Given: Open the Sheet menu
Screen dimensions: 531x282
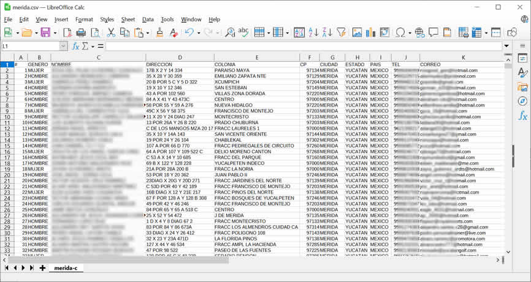Looking at the screenshot, I should coord(128,20).
